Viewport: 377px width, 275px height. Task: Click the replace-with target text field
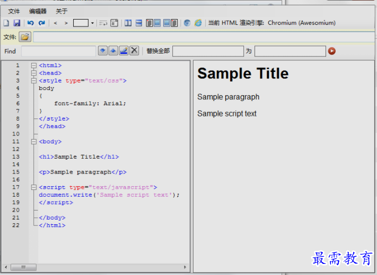(x=290, y=51)
